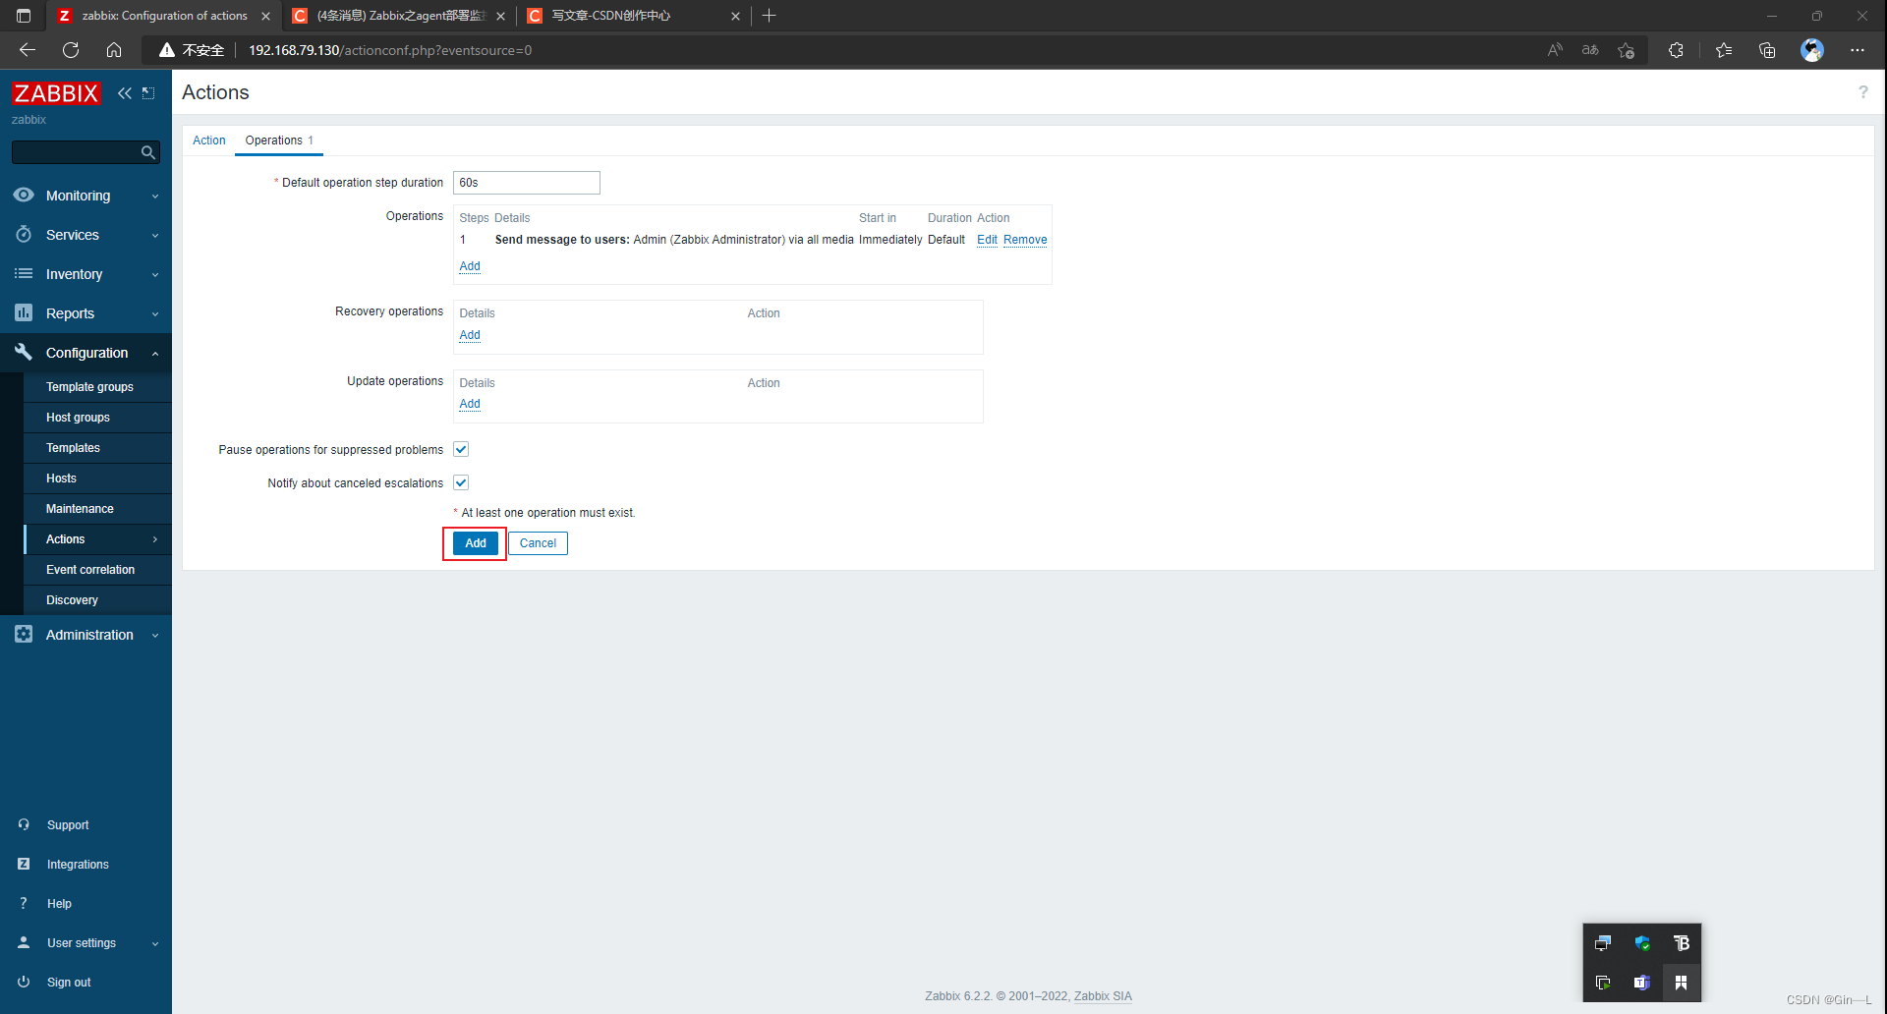The height and width of the screenshot is (1014, 1887).
Task: Expand the Monitoring menu
Action: 155,197
